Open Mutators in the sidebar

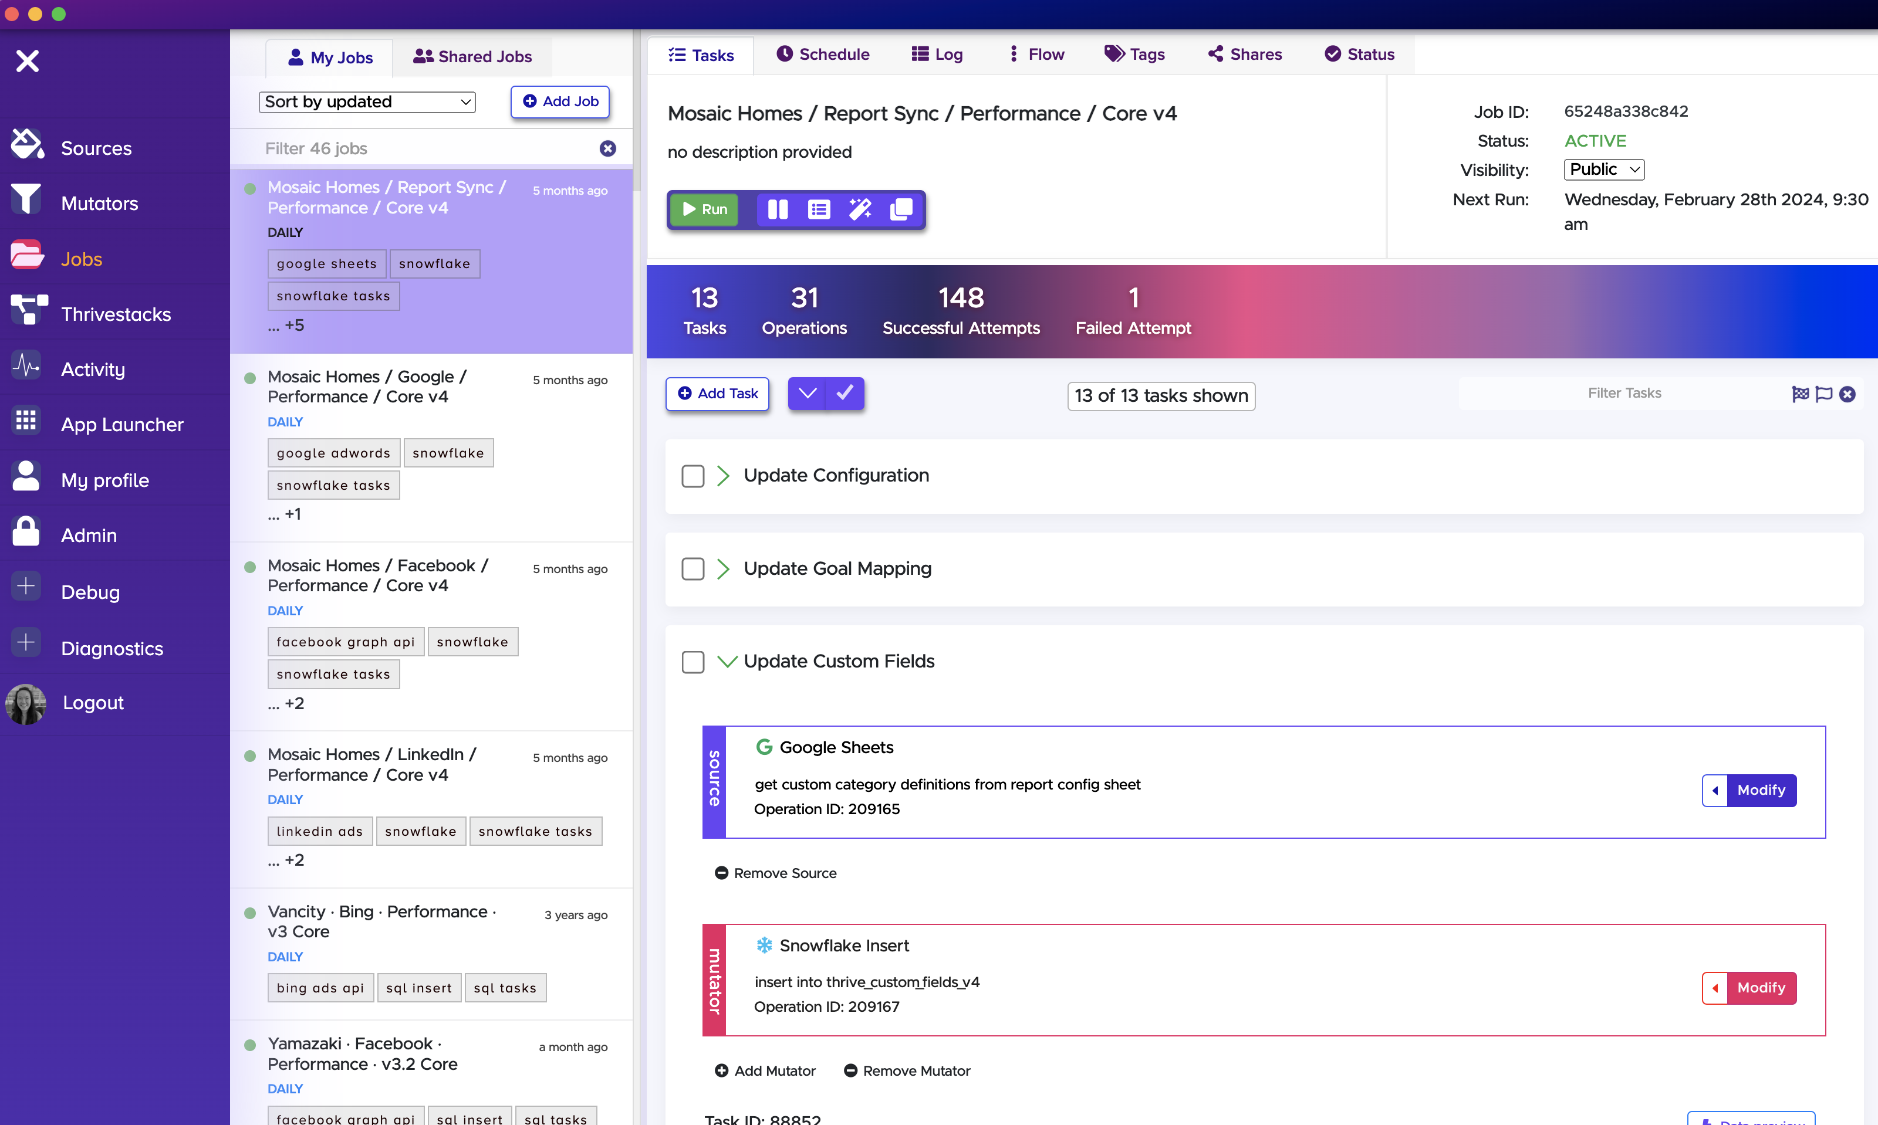click(x=99, y=203)
